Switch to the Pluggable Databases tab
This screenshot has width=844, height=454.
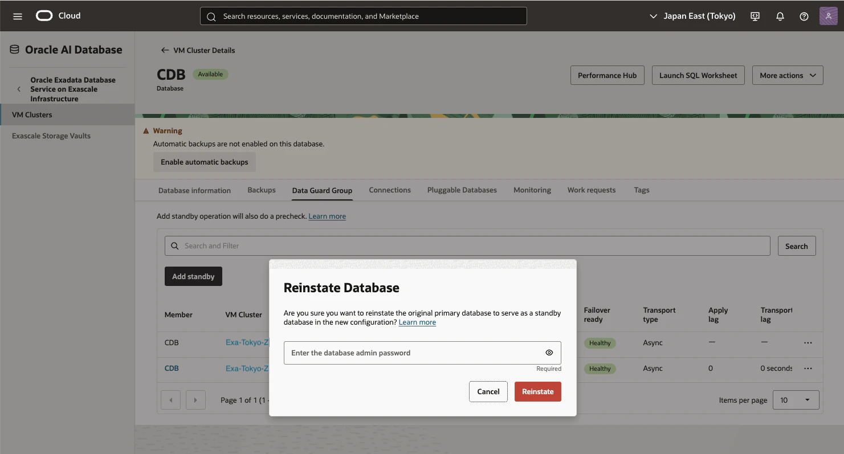tap(462, 190)
